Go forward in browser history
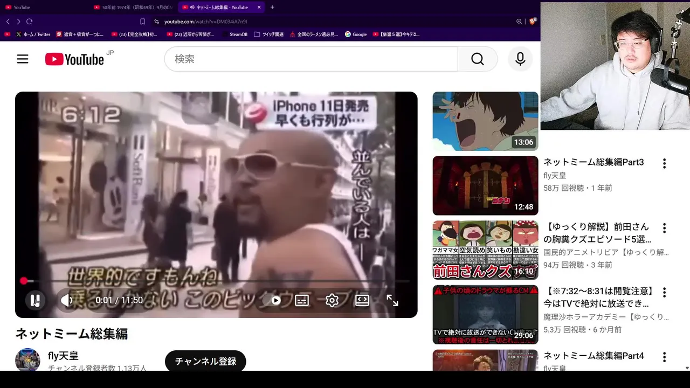The image size is (690, 388). (x=18, y=22)
